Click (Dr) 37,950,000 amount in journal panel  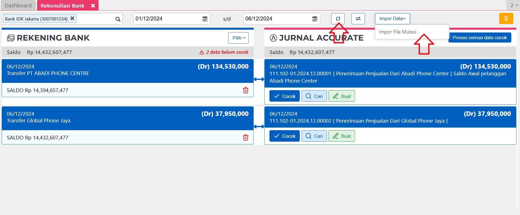tap(487, 114)
